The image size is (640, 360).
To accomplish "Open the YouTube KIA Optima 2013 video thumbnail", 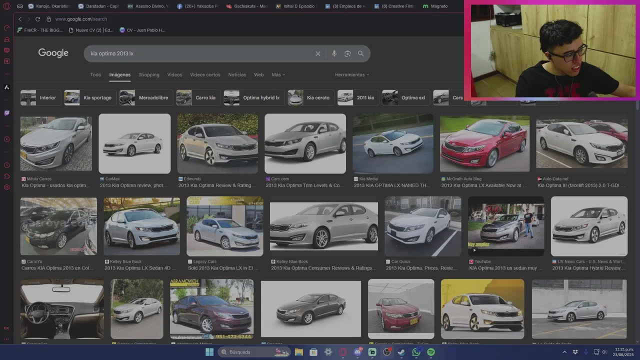I will tap(506, 226).
